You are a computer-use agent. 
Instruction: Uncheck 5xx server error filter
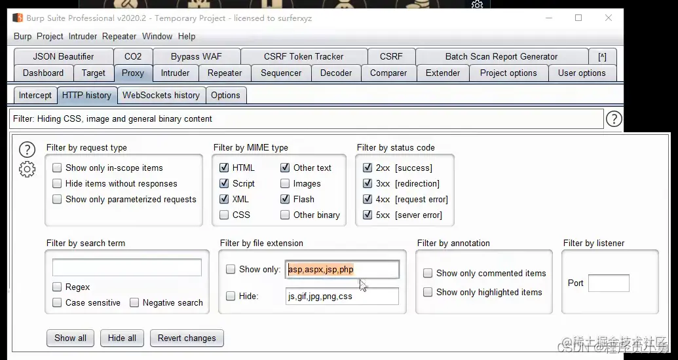coord(367,215)
